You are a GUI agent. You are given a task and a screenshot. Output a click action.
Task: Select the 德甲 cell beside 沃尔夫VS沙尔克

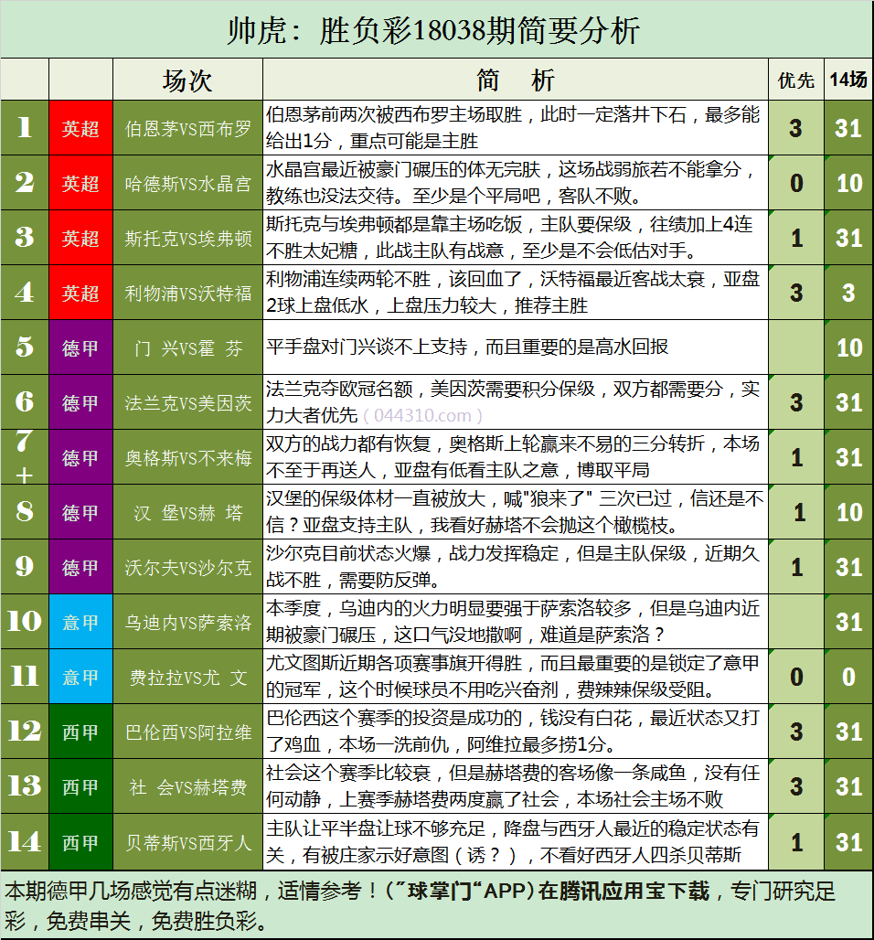[81, 567]
